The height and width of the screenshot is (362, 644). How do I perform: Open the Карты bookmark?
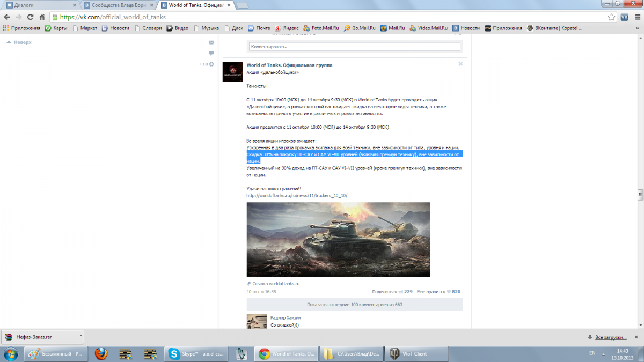click(56, 28)
